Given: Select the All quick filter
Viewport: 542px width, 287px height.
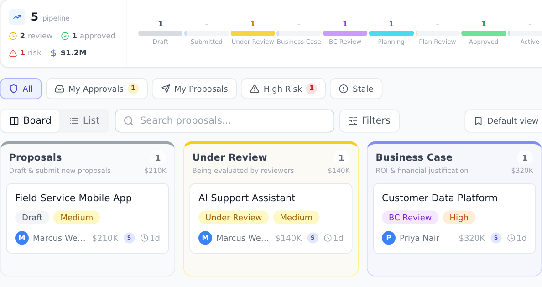Looking at the screenshot, I should click(21, 89).
